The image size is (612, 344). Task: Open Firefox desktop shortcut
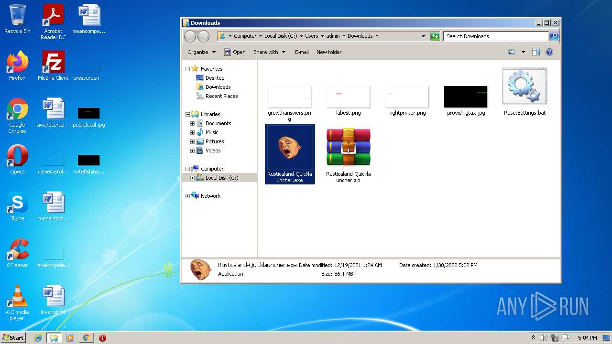17,66
